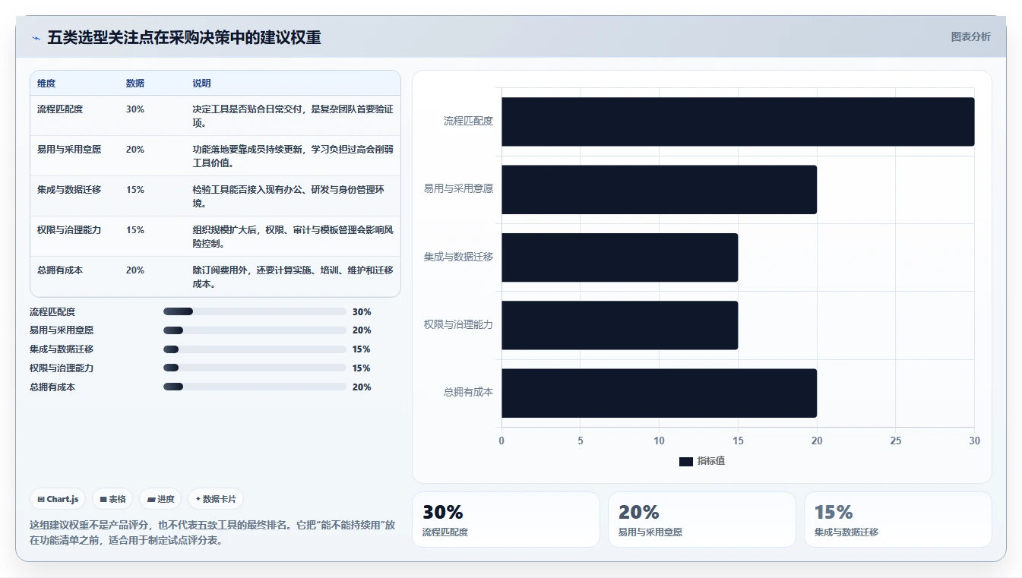The height and width of the screenshot is (578, 1022).
Task: Click the 流程匹配度 bar in the chart
Action: (738, 122)
